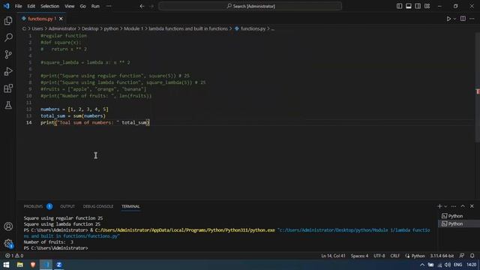Viewport: 480px width, 270px height.
Task: Show errors and warnings in status bar
Action: [x=14, y=256]
